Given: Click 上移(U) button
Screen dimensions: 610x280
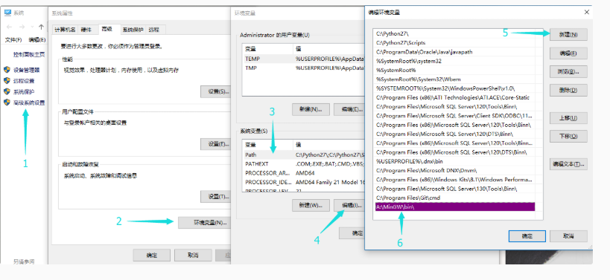Looking at the screenshot, I should click(x=568, y=118).
